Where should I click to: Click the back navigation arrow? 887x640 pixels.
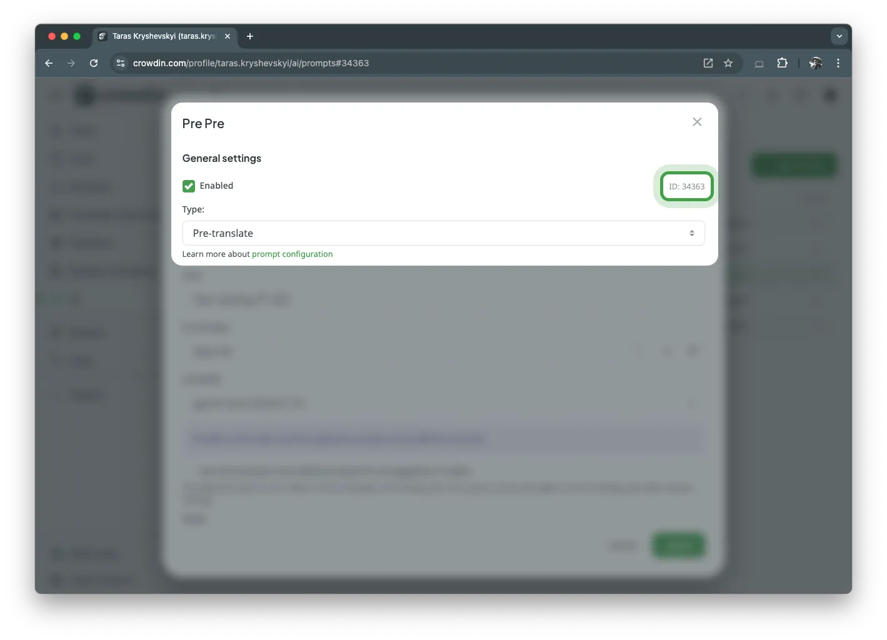tap(49, 63)
